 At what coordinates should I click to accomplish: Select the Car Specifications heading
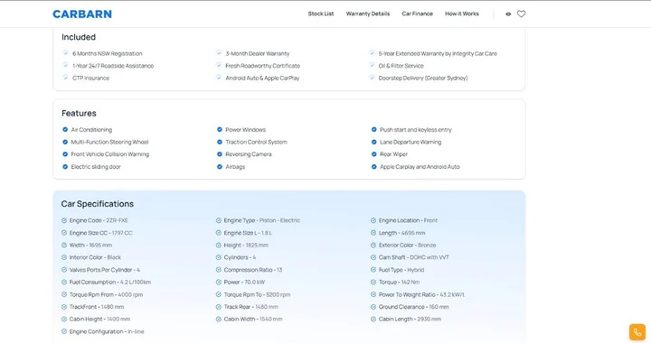(97, 204)
